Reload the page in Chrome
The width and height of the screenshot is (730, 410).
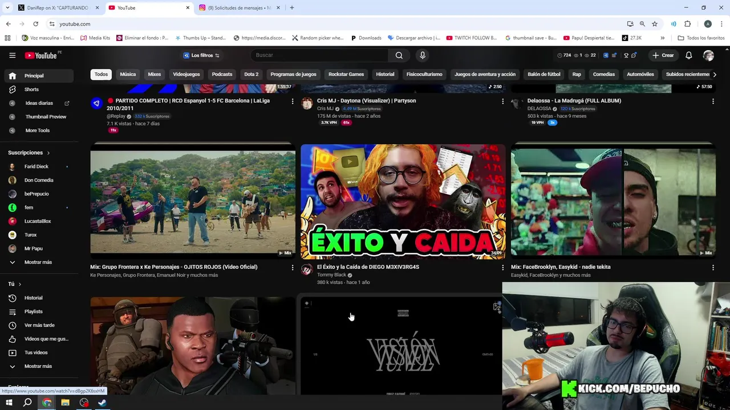pyautogui.click(x=35, y=24)
